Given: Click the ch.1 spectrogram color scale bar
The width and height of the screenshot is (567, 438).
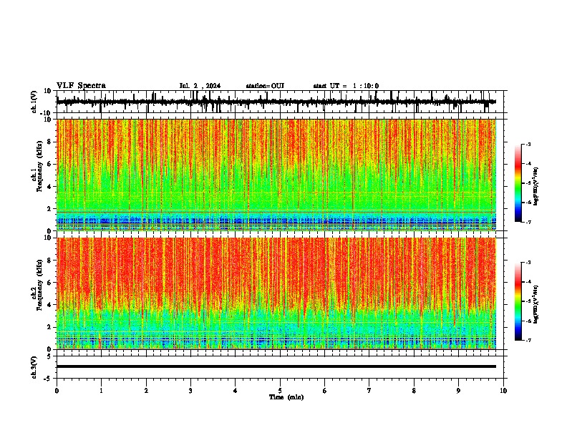Looking at the screenshot, I should pyautogui.click(x=518, y=183).
